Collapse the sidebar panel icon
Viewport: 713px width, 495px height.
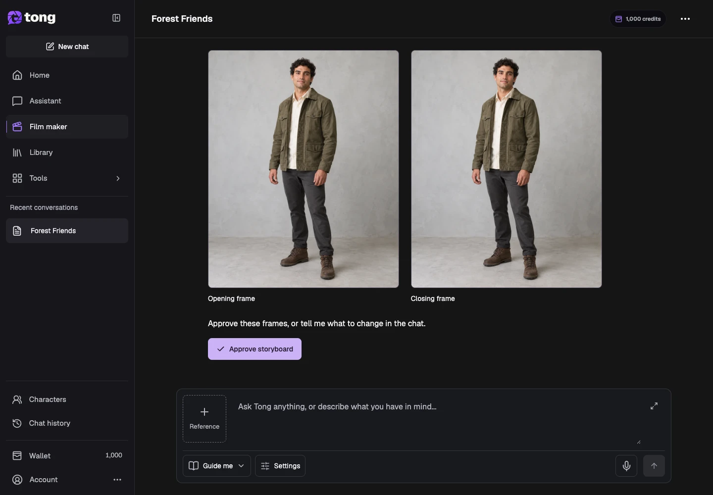(116, 18)
